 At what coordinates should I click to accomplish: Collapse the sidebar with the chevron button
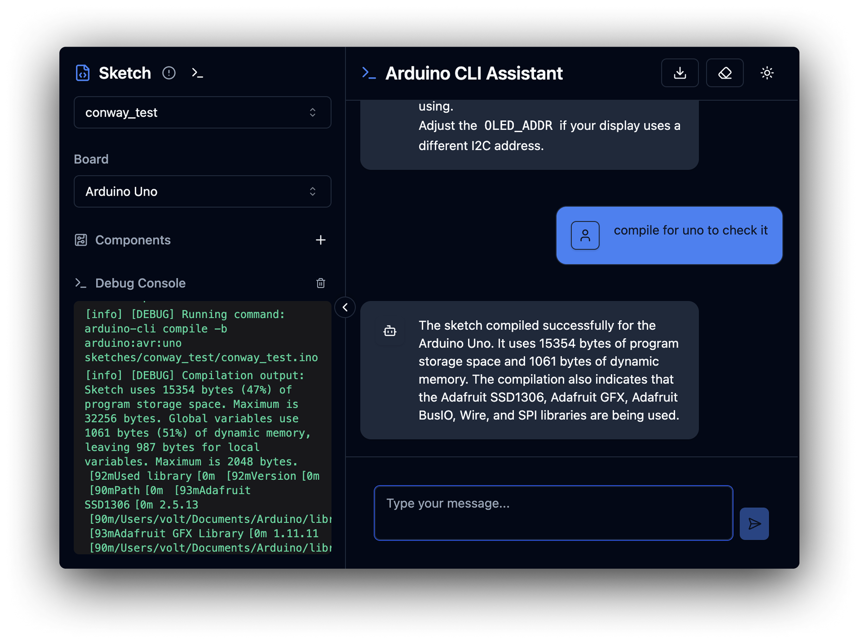pyautogui.click(x=345, y=307)
